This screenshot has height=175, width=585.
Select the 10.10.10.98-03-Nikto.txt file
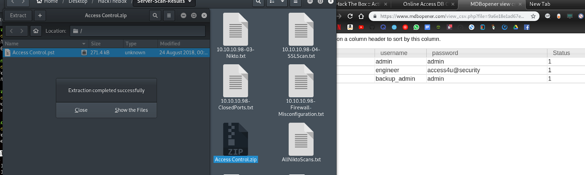pyautogui.click(x=235, y=36)
